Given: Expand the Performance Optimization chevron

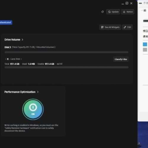Looking at the screenshot, I should (38, 92).
